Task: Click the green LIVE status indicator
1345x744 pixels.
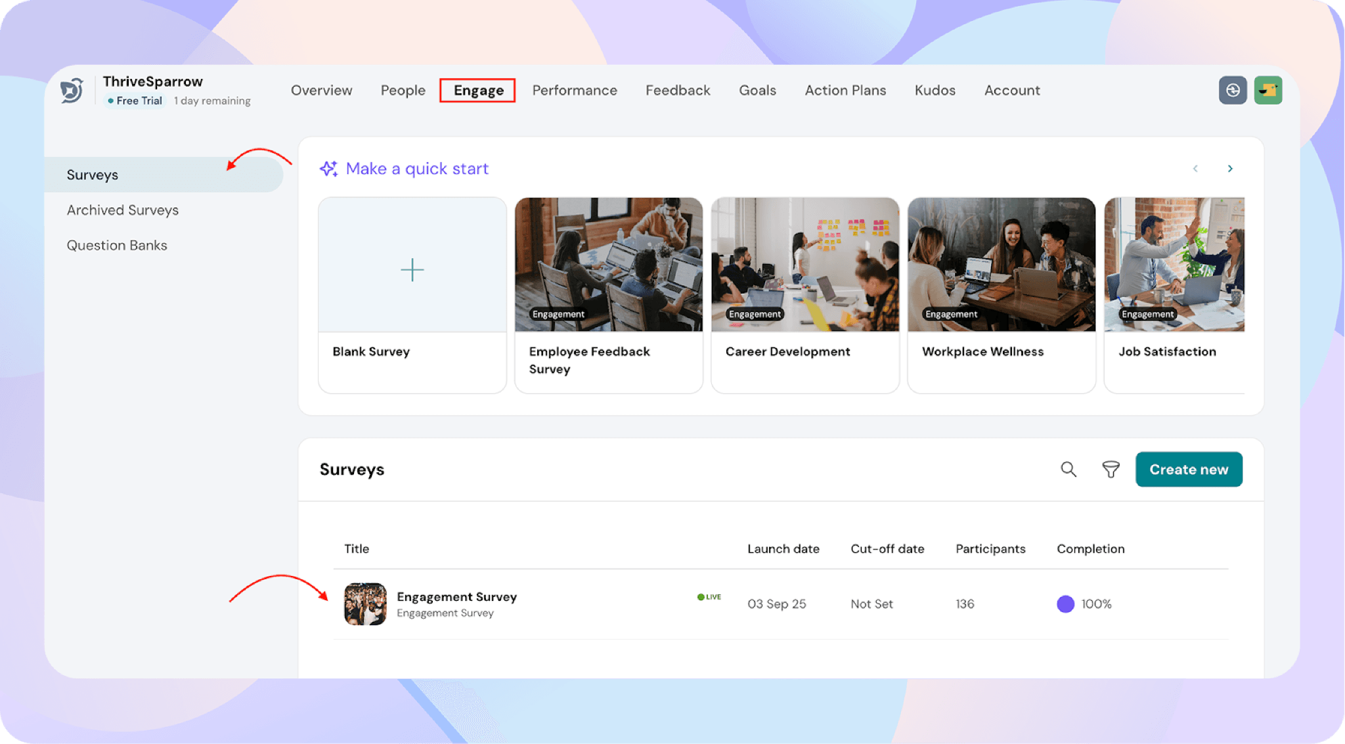Action: [709, 597]
